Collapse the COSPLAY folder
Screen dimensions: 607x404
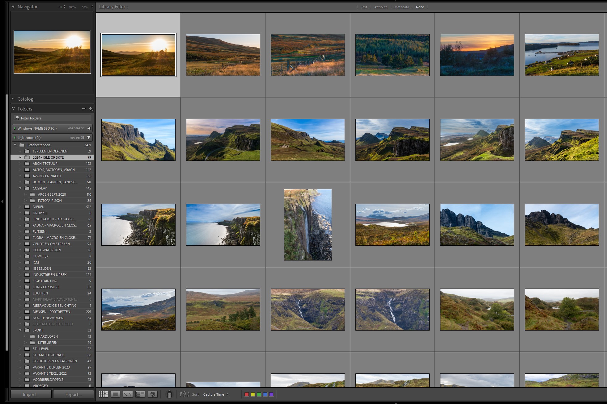20,188
